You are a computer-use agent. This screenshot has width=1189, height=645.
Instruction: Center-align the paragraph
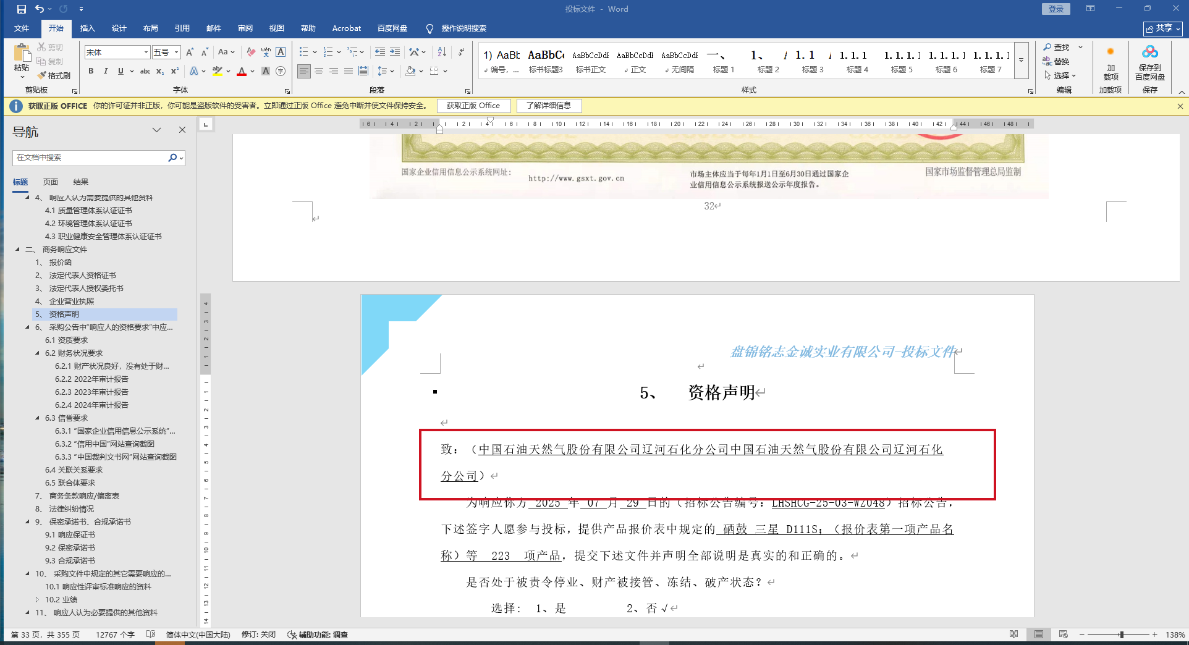point(319,71)
